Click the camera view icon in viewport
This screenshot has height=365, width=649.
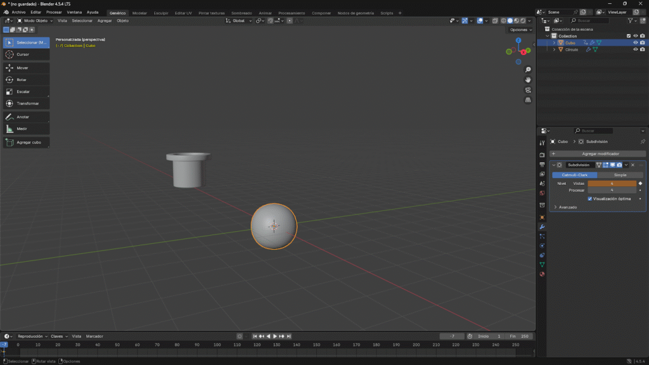coord(528,90)
